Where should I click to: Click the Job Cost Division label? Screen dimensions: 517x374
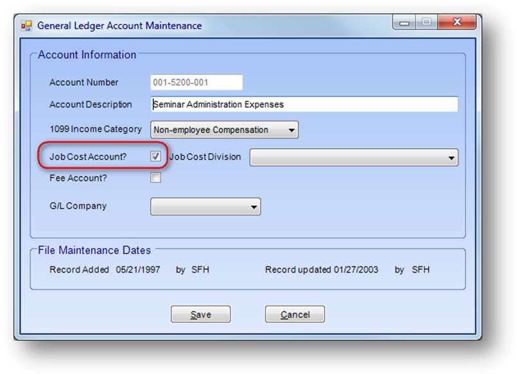[x=205, y=157]
